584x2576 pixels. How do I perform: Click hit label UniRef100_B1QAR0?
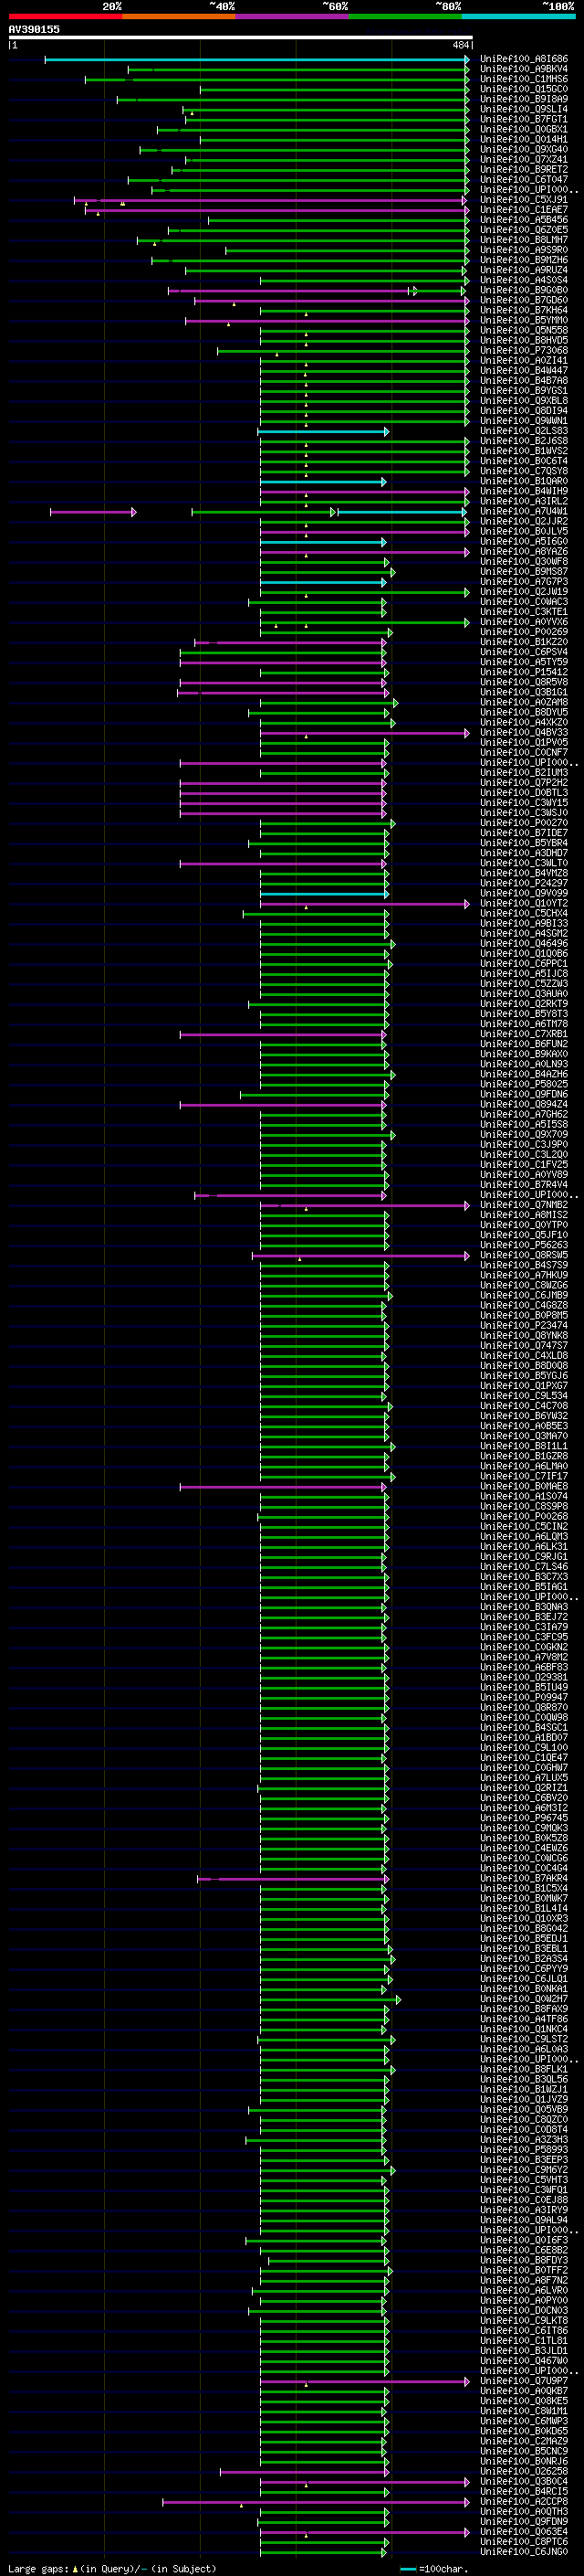click(524, 481)
